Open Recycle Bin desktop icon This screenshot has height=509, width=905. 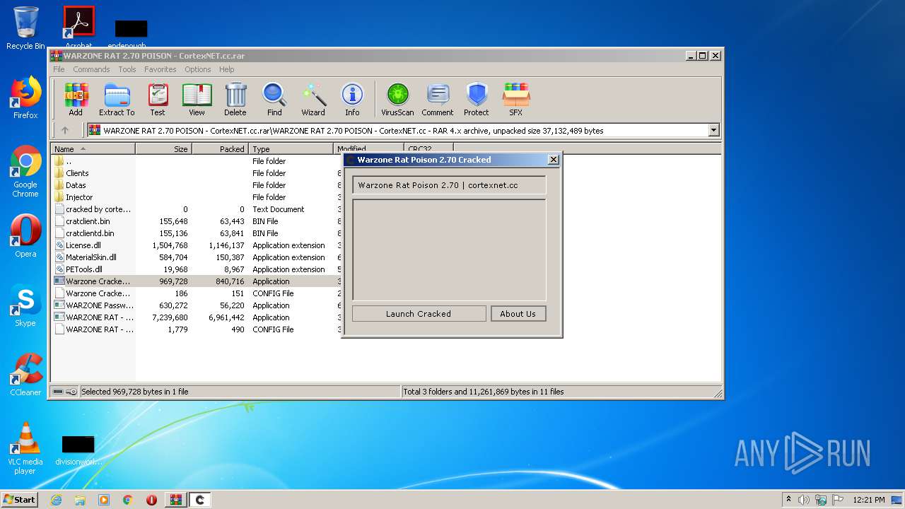tap(25, 28)
